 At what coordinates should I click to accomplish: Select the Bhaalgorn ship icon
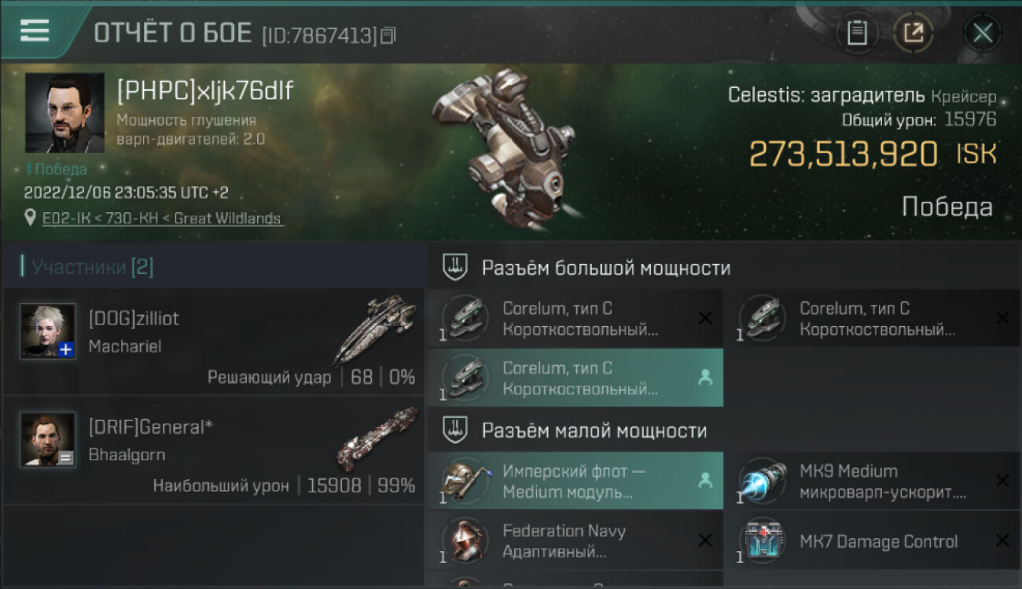[x=377, y=437]
